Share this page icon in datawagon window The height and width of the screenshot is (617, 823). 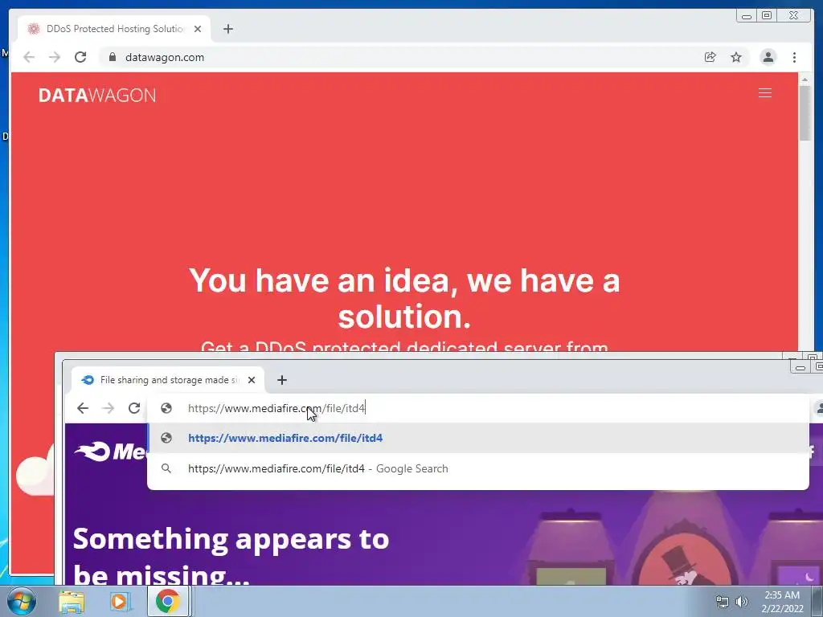pos(710,57)
